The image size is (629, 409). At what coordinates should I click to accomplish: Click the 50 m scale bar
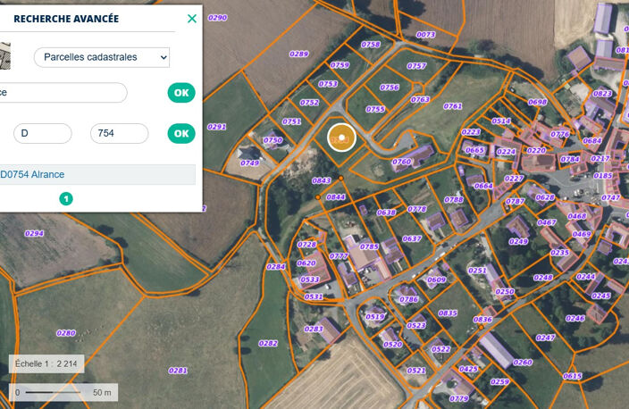coord(63,393)
